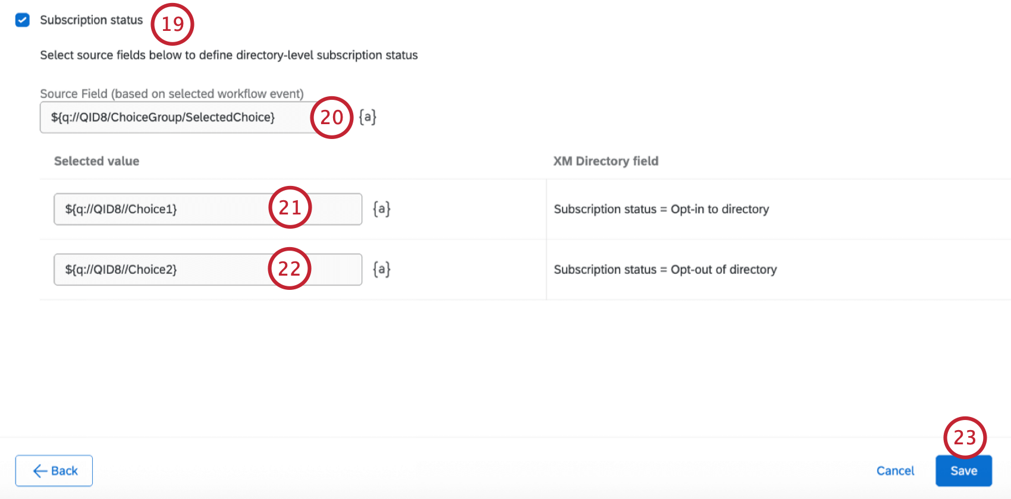This screenshot has height=499, width=1011.
Task: Save the subscription status mapping
Action: 963,470
